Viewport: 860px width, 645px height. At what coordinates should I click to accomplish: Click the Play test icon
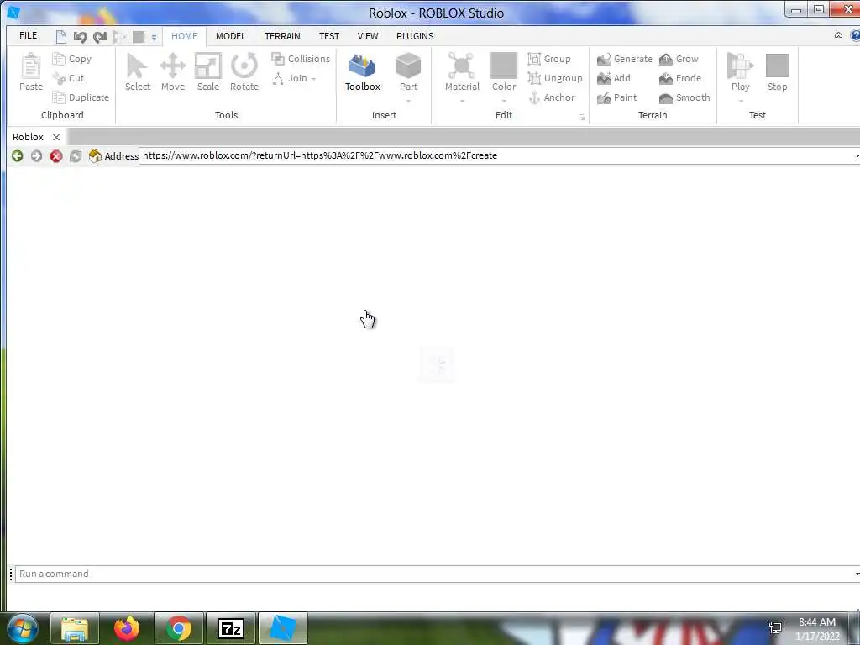pos(740,66)
